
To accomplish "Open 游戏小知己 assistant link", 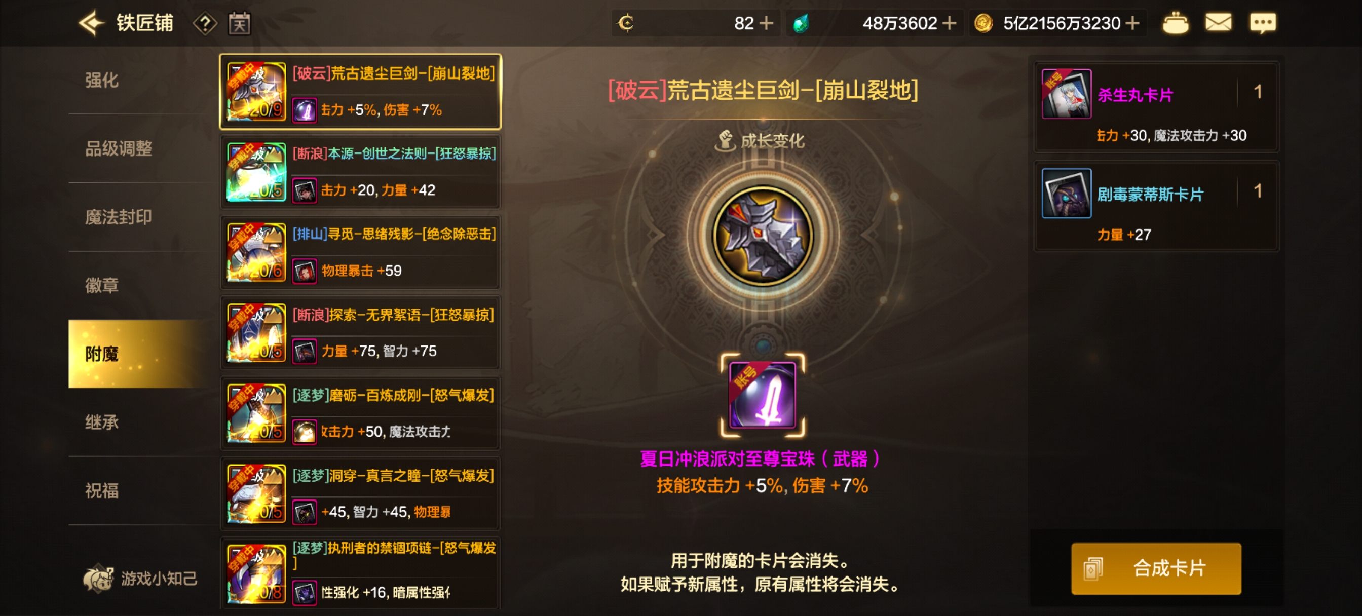I will (x=140, y=578).
